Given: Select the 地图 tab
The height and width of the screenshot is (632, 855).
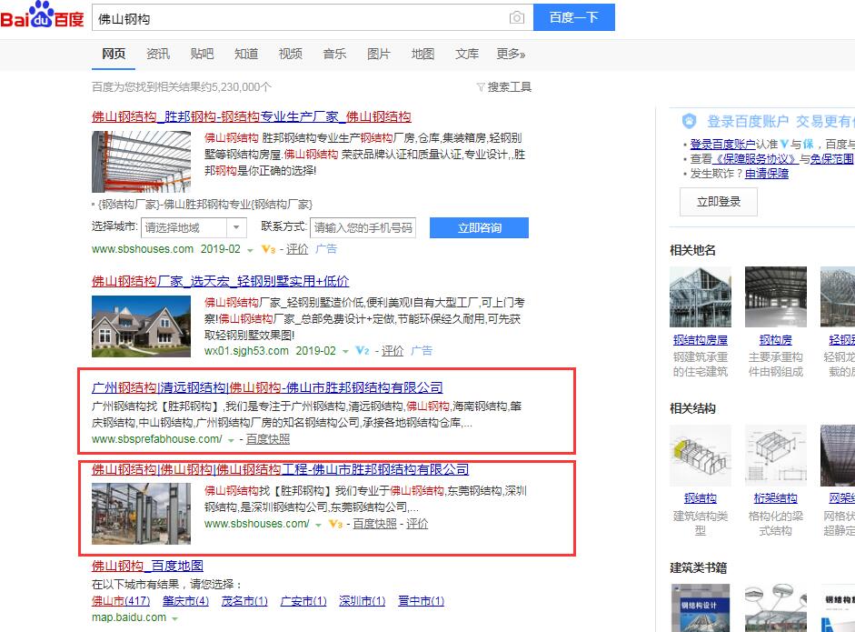Looking at the screenshot, I should tap(423, 55).
